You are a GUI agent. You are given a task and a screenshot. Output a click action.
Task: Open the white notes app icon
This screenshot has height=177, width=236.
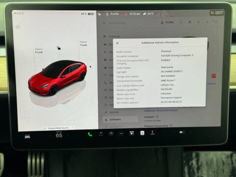point(142,133)
